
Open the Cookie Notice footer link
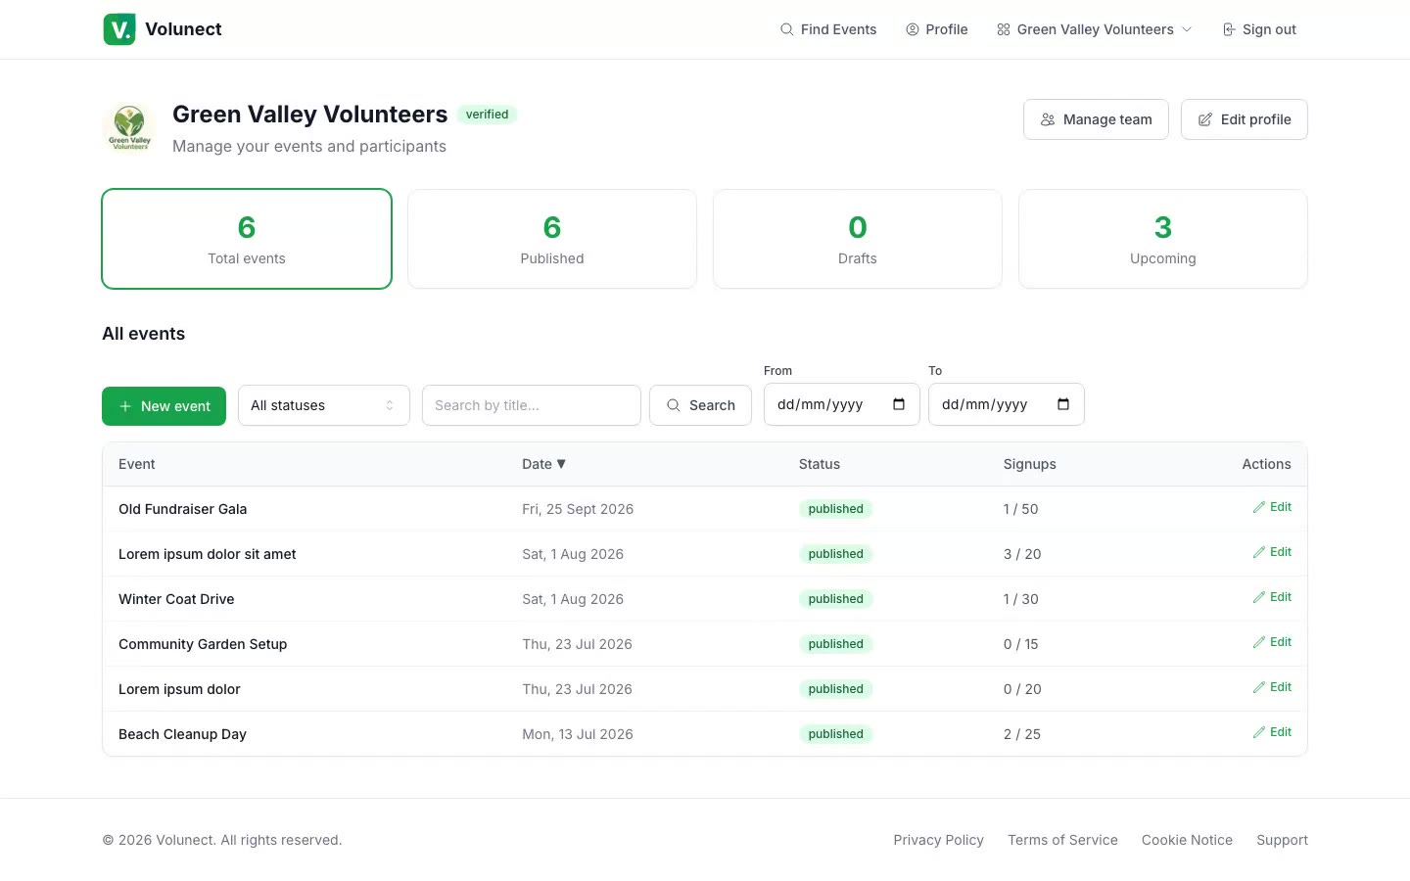[x=1187, y=840]
